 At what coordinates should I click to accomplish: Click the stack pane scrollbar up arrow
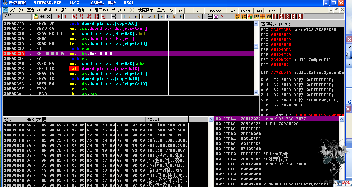pos(342,119)
